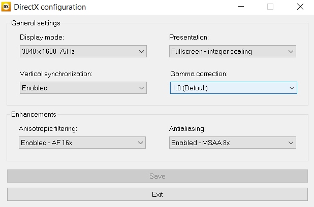The image size is (314, 207).
Task: Open the Anisotropic filtering dropdown
Action: coord(83,143)
